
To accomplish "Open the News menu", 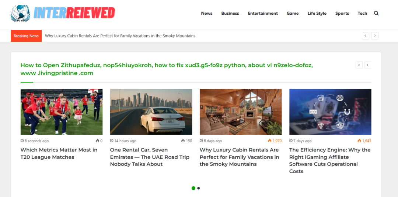I will click(x=207, y=13).
